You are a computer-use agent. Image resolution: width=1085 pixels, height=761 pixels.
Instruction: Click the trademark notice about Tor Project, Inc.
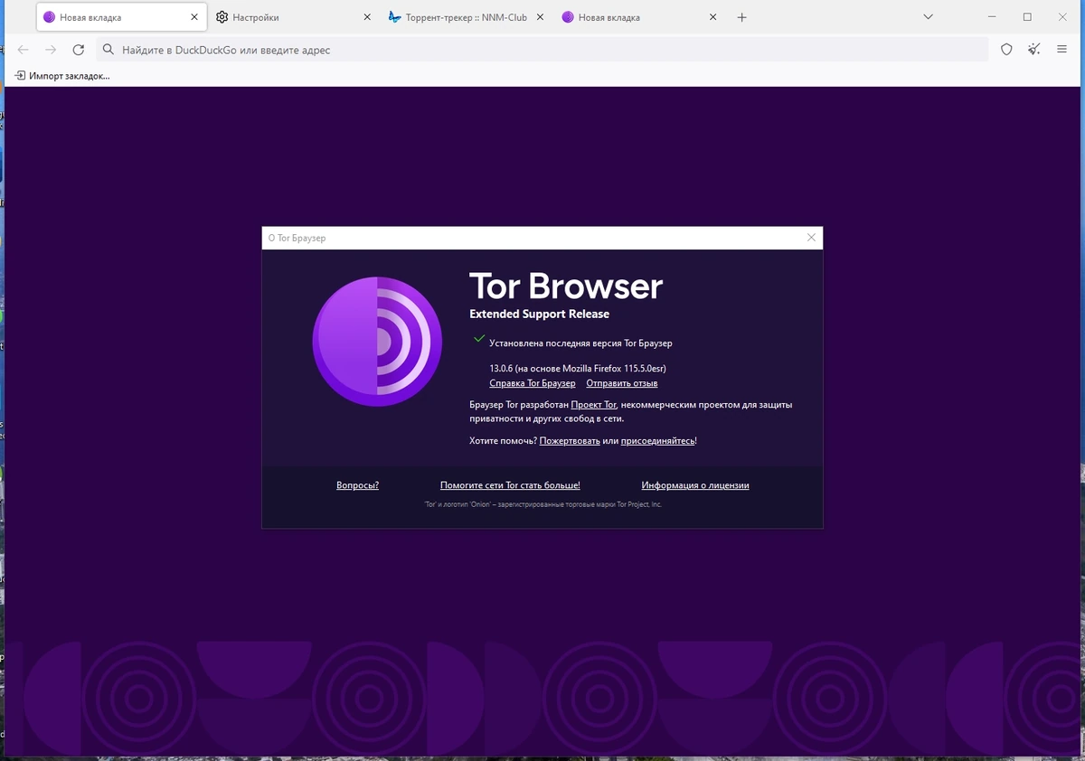pos(542,504)
